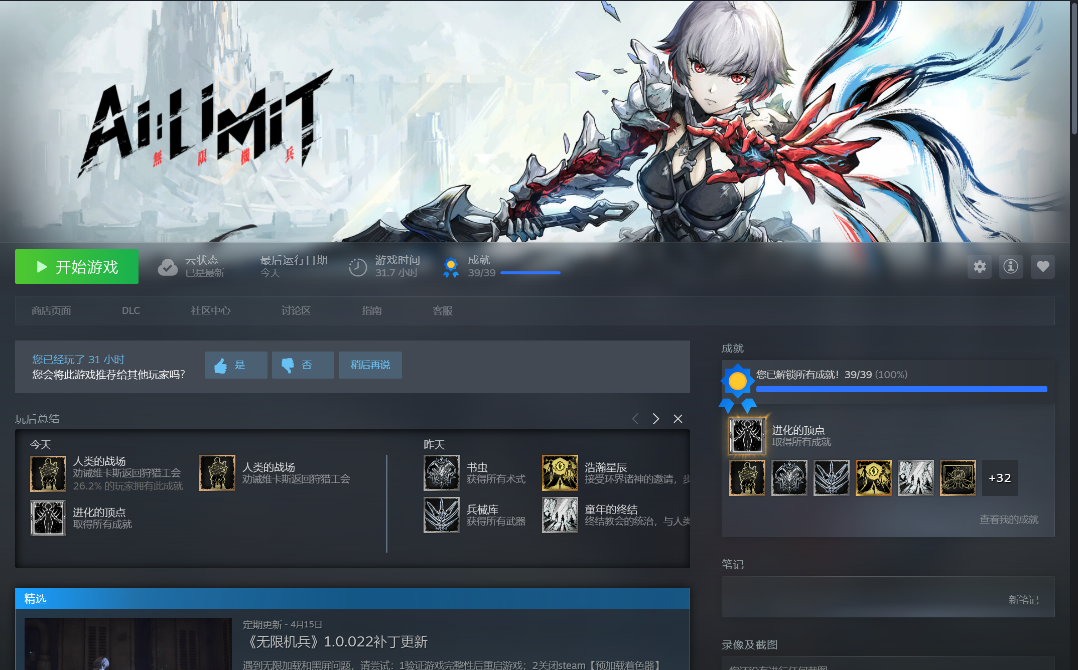Click sixth small golden creature achievement thumbnail

coord(958,478)
